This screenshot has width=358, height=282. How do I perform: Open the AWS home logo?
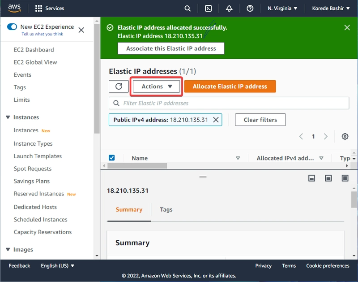(14, 8)
